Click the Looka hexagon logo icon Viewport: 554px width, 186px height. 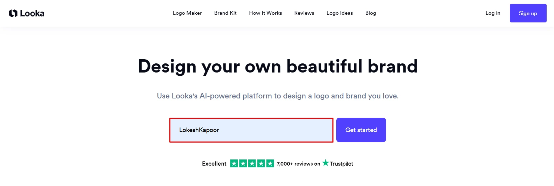(13, 13)
